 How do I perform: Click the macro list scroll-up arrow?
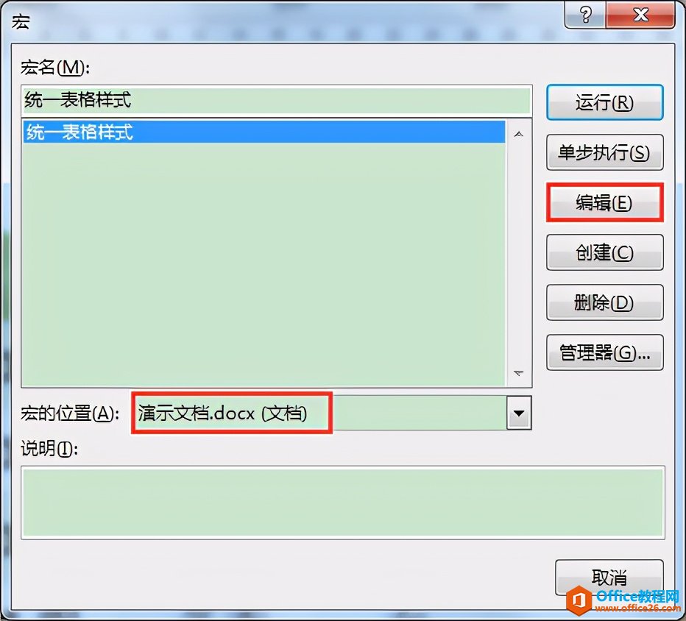pos(519,135)
